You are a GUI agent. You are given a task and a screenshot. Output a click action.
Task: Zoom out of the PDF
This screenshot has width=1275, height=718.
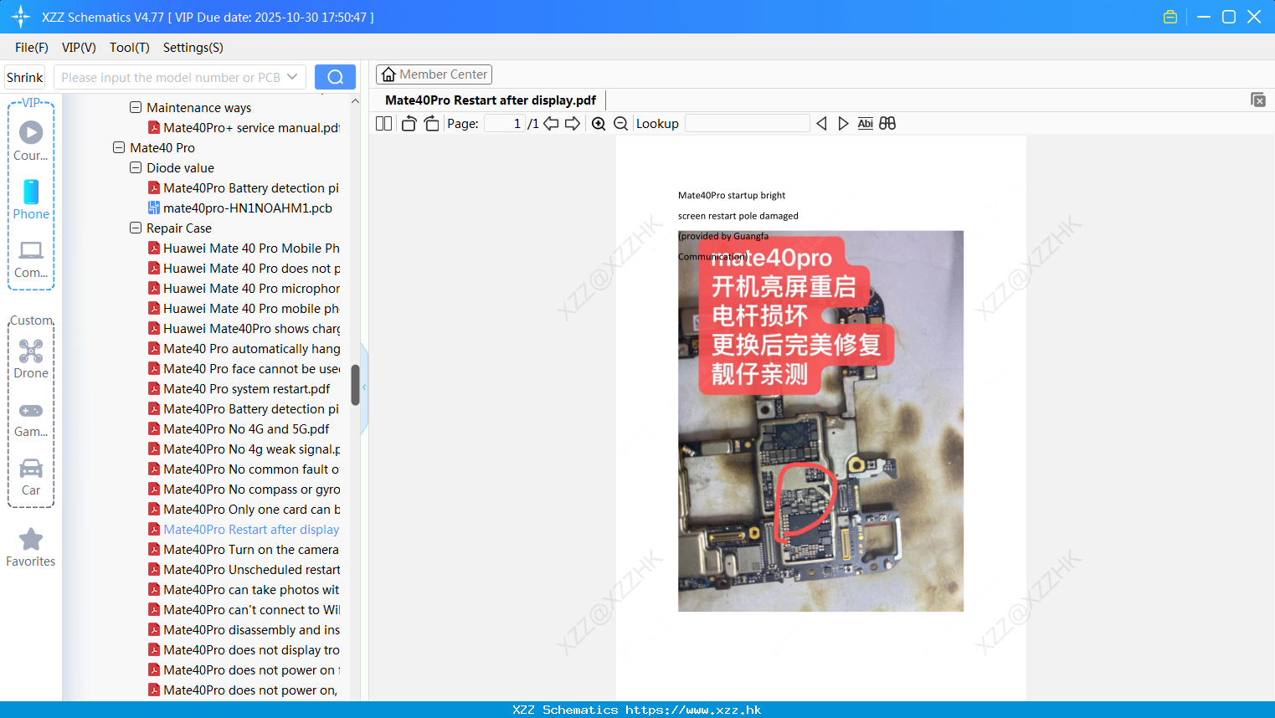pos(621,124)
